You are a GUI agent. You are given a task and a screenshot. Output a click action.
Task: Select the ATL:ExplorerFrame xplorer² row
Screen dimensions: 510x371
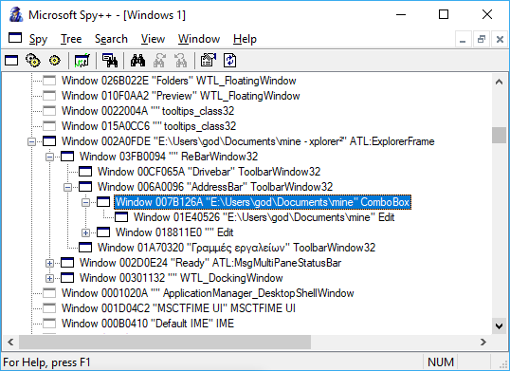[x=247, y=141]
